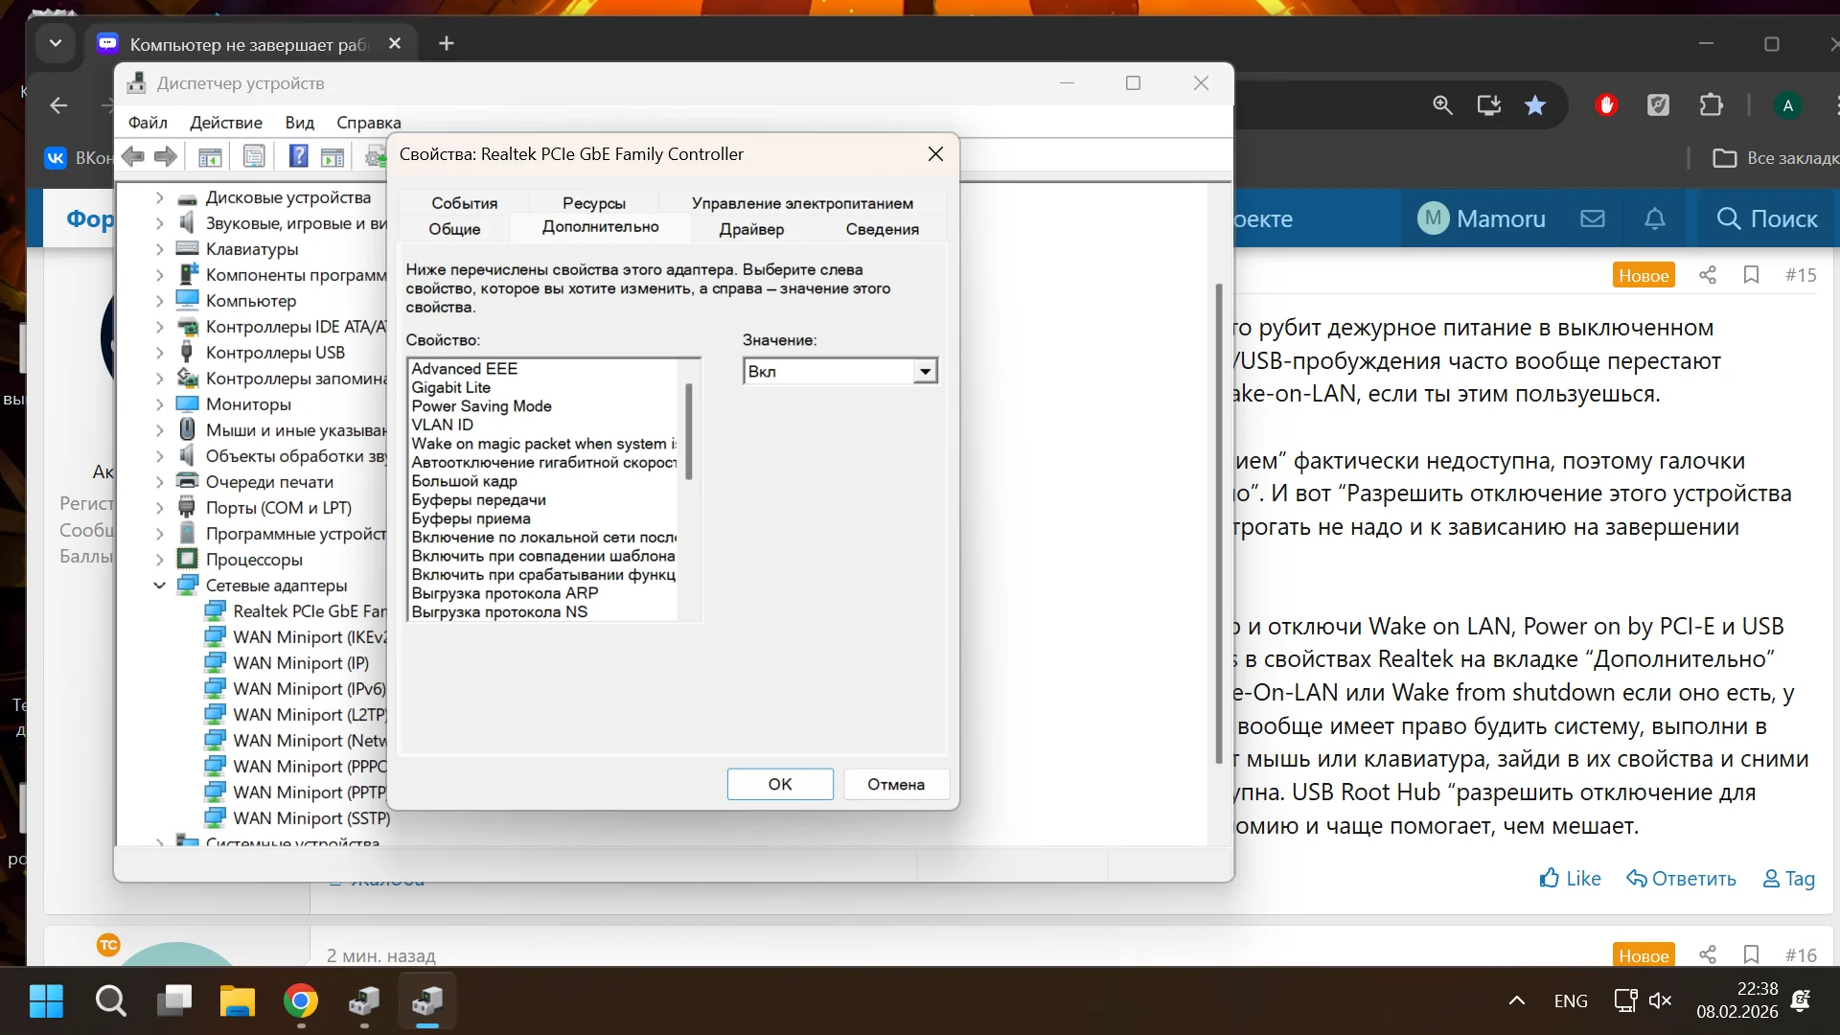Open forum inbox envelope icon
Image resolution: width=1840 pixels, height=1035 pixels.
(x=1593, y=218)
